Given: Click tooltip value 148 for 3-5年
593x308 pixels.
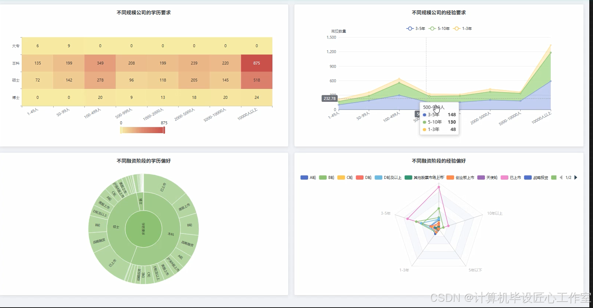Looking at the screenshot, I should tap(452, 115).
